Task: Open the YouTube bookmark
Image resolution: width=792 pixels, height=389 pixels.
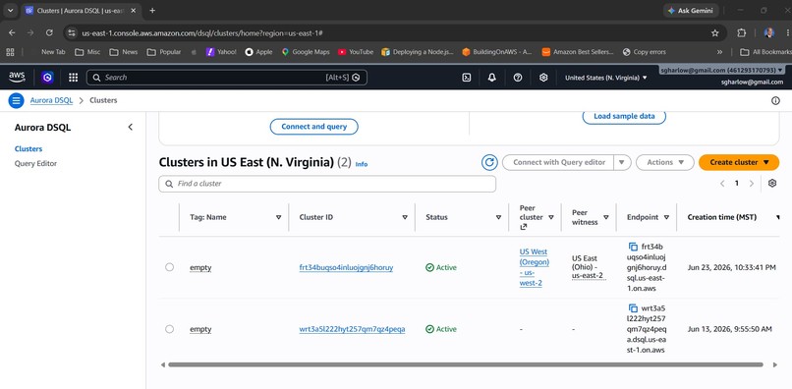Action: click(356, 52)
